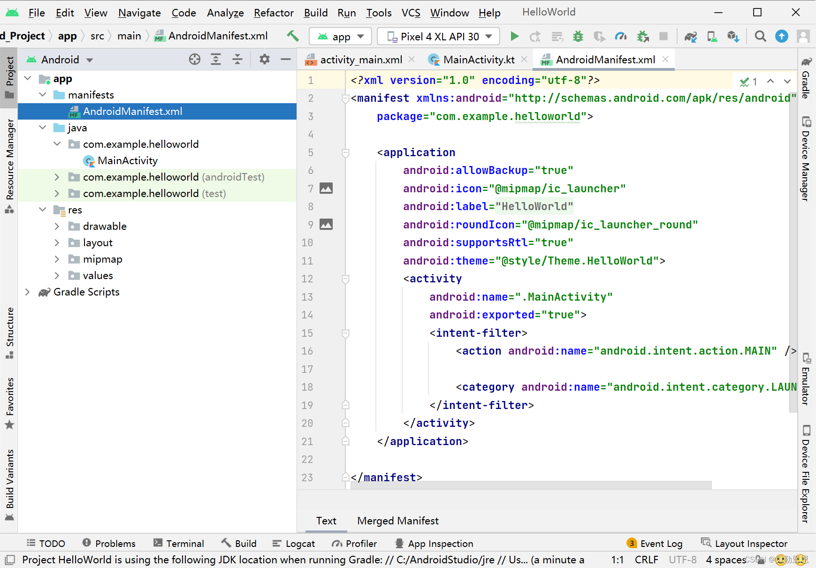Screen dimensions: 816x568
Task: Click the Search Everywhere magnifier icon
Action: point(760,36)
